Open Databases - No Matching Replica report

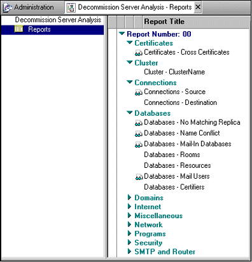192,122
